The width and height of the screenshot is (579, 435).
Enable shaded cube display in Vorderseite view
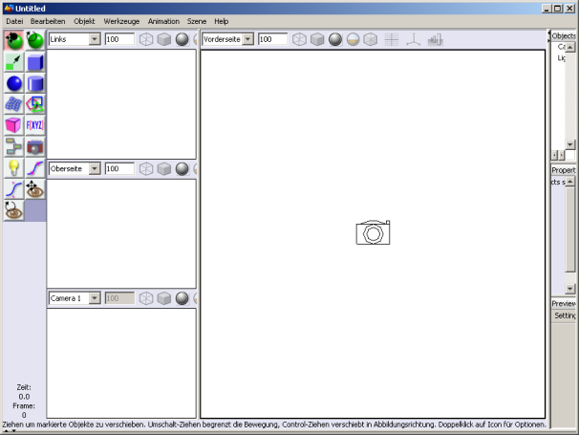tap(317, 39)
